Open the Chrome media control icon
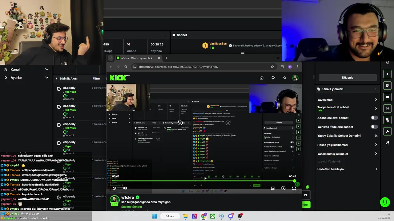Image resolution: width=394 pixels, height=221 pixels. click(283, 67)
